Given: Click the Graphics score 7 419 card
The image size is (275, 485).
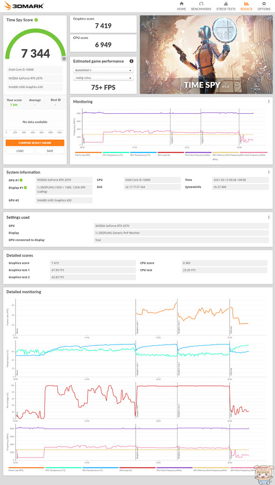Looking at the screenshot, I should [x=103, y=24].
